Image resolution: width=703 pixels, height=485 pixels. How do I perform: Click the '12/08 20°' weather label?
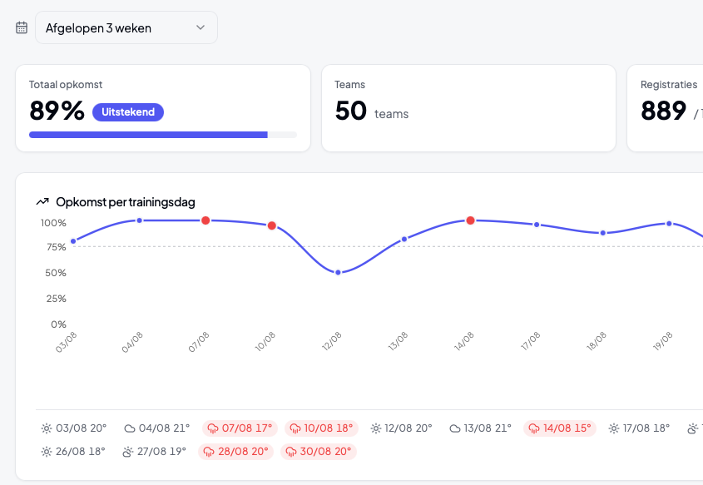tap(408, 428)
